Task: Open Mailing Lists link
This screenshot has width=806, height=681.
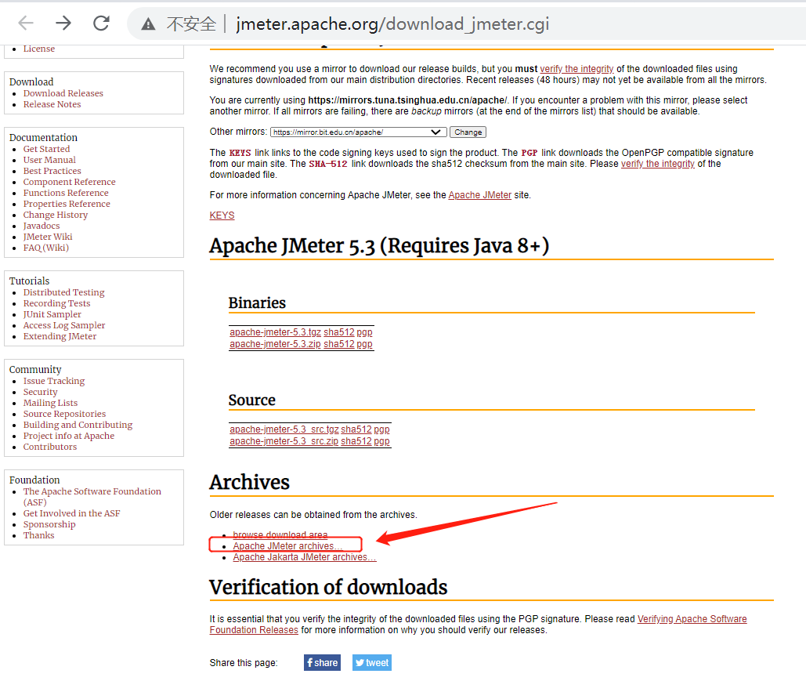Action: (x=50, y=404)
